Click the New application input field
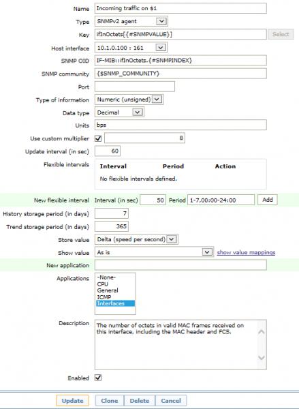Viewport: 299px width, 409px height. coord(180,265)
